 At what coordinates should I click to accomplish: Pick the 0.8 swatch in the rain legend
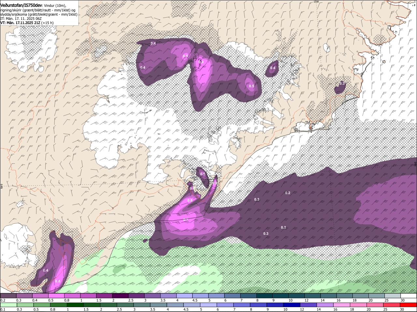(58, 305)
